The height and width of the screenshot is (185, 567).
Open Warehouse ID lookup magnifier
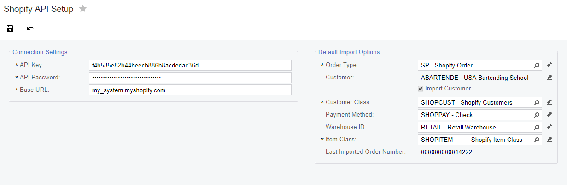coord(537,127)
